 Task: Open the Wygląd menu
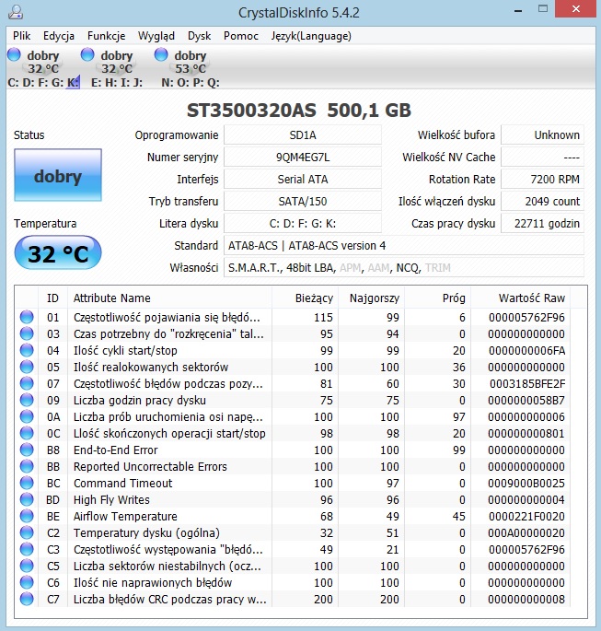(156, 36)
